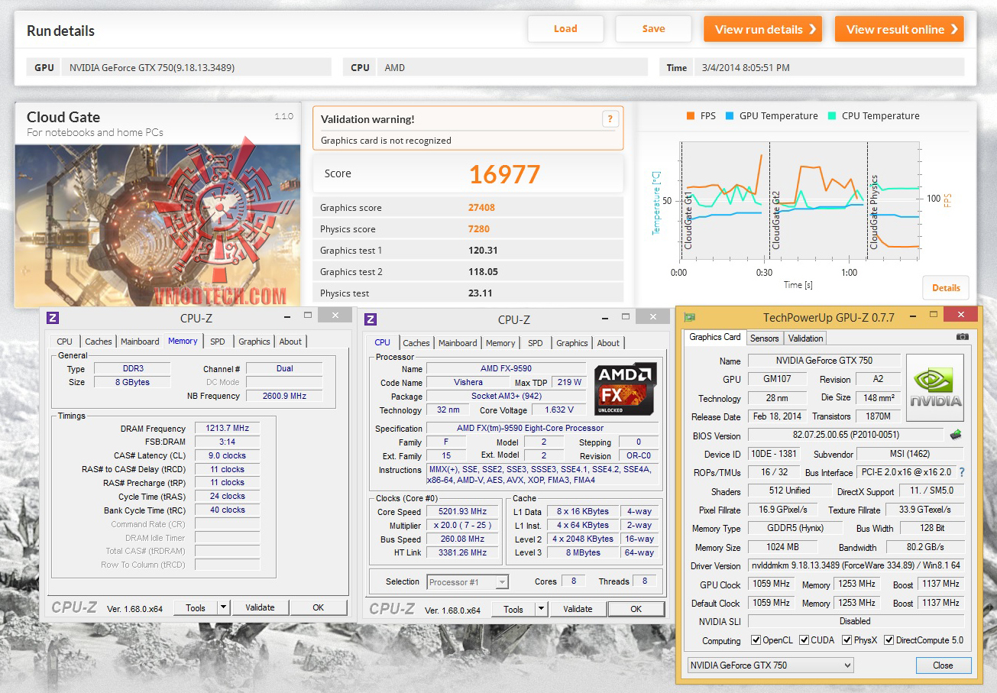Open the GPU selection dropdown in GPU-Z
The height and width of the screenshot is (693, 997).
(x=770, y=665)
